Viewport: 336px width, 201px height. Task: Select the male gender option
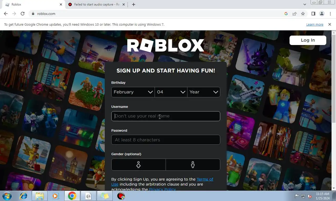193,165
